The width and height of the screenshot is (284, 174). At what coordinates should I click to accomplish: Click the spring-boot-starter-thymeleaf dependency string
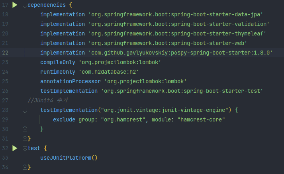[x=177, y=34]
